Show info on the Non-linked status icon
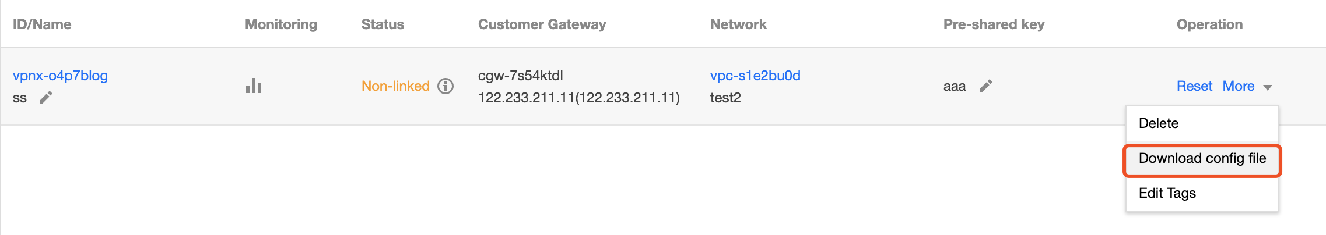The image size is (1326, 235). [445, 86]
